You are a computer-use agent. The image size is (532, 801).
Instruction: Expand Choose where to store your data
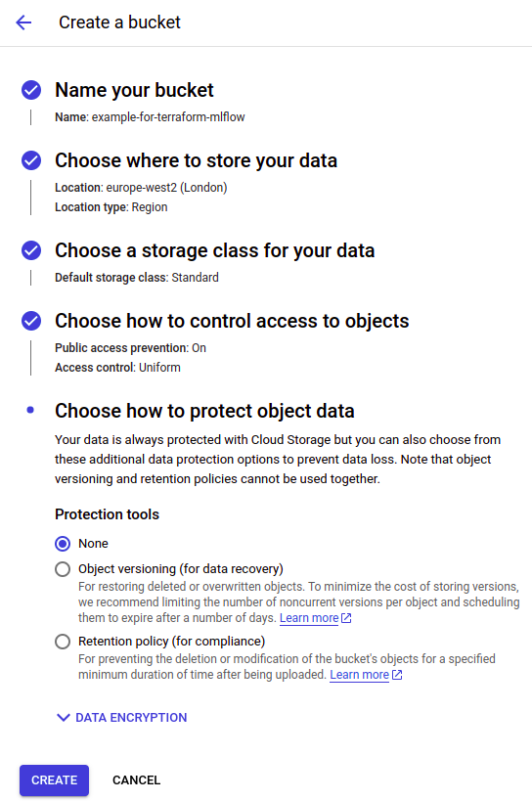pos(196,160)
